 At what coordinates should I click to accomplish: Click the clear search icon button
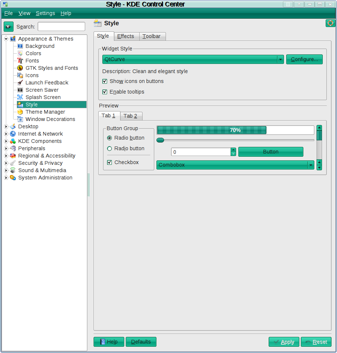[8, 27]
